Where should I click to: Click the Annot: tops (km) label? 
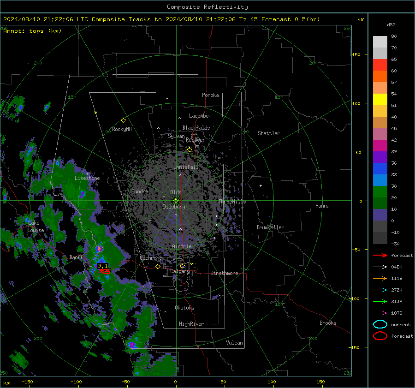[x=32, y=31]
